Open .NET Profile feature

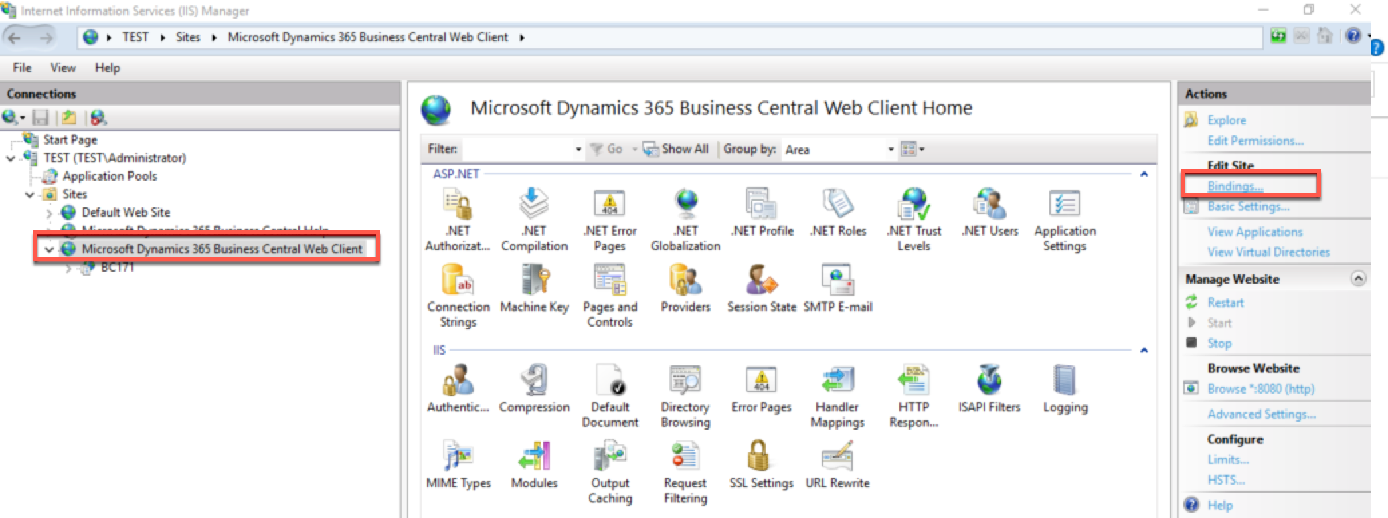[762, 213]
